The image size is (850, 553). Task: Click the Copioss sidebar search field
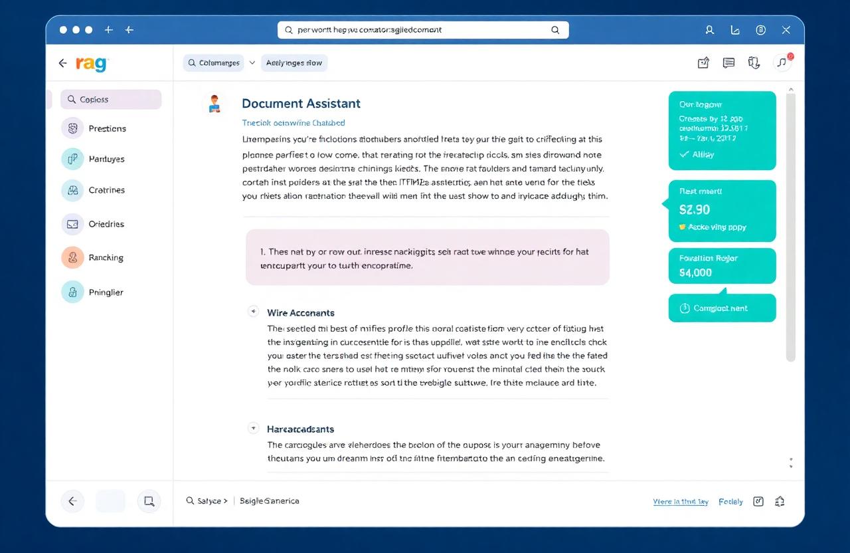click(111, 100)
